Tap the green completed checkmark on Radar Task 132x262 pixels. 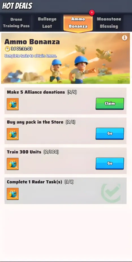coord(111,193)
